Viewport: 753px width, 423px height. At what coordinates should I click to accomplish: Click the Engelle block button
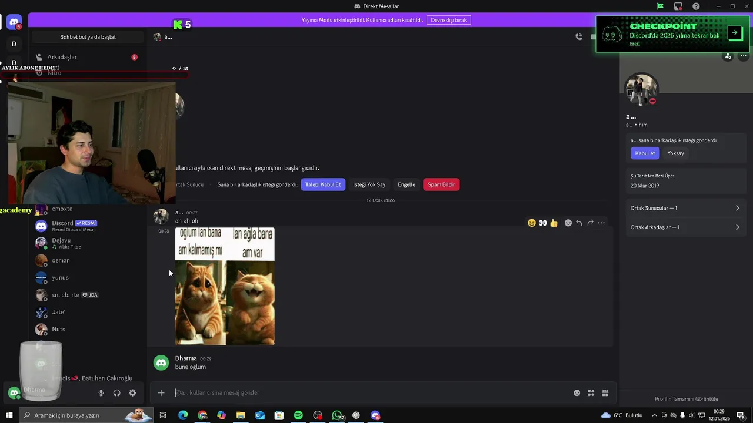click(407, 184)
